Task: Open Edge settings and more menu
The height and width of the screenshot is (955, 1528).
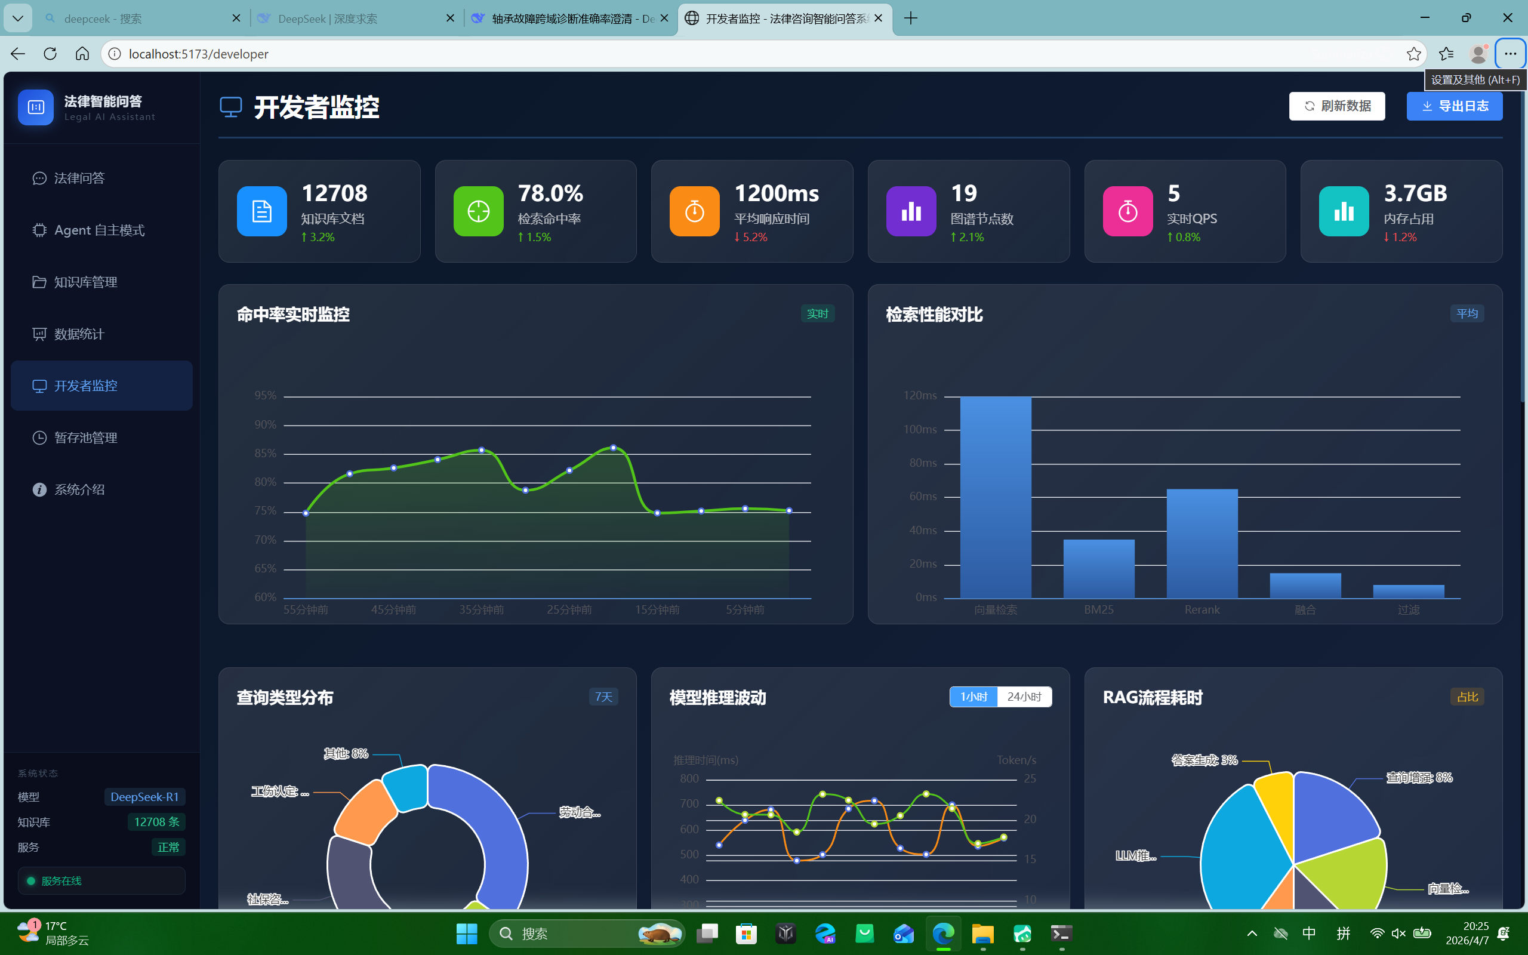Action: (1509, 54)
